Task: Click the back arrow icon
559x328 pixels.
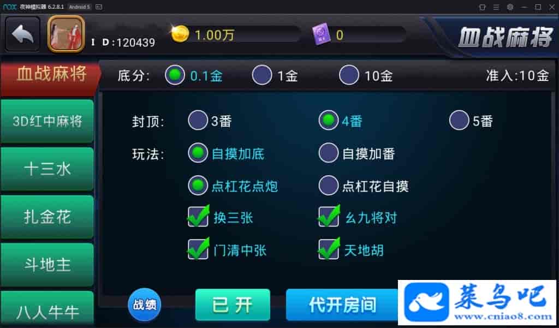Action: pos(22,34)
